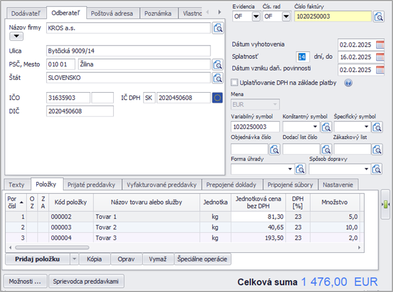Click price cell 193,50 for Tovar 3
Screen dimensions: 393x292
258,238
